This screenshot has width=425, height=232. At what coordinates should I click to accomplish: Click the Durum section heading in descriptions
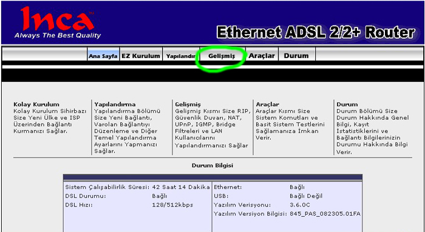(347, 104)
